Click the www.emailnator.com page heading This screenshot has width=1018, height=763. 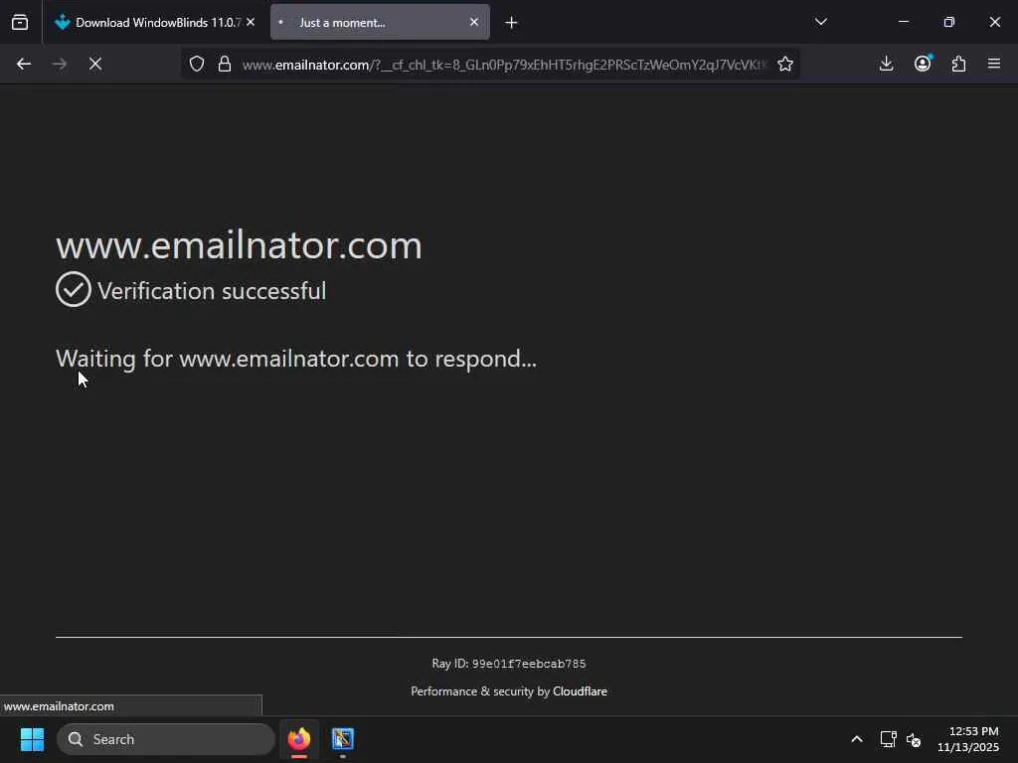[239, 245]
